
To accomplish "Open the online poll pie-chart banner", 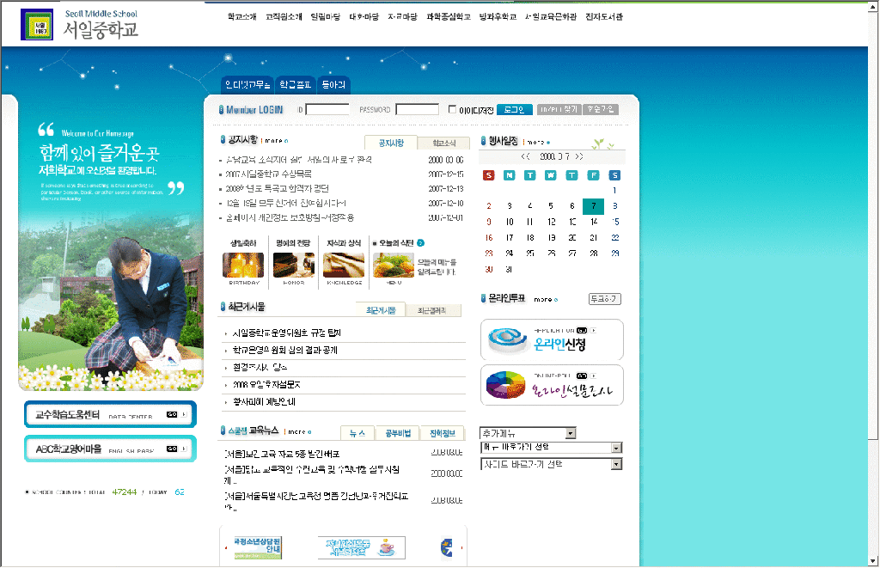I will pos(552,385).
